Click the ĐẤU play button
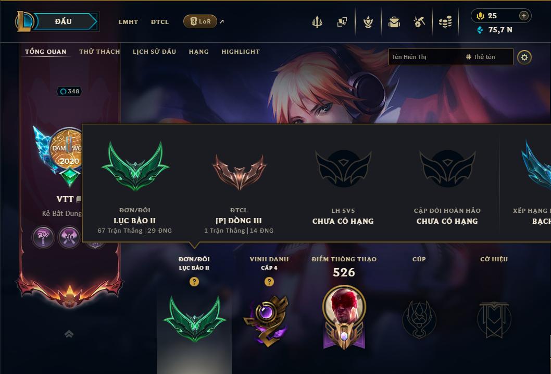Image resolution: width=551 pixels, height=374 pixels. click(64, 21)
